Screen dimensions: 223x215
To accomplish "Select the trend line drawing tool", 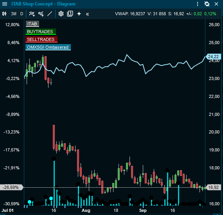I will click(50, 14).
